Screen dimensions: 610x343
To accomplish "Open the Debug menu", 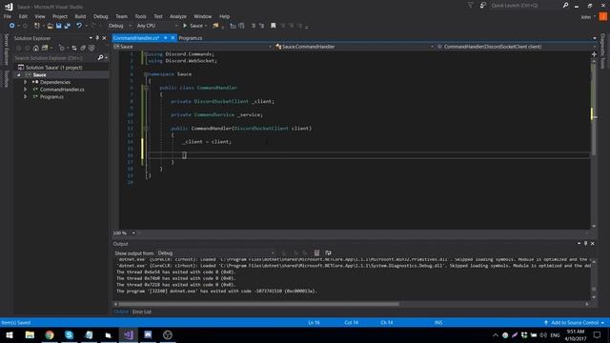I will point(100,16).
